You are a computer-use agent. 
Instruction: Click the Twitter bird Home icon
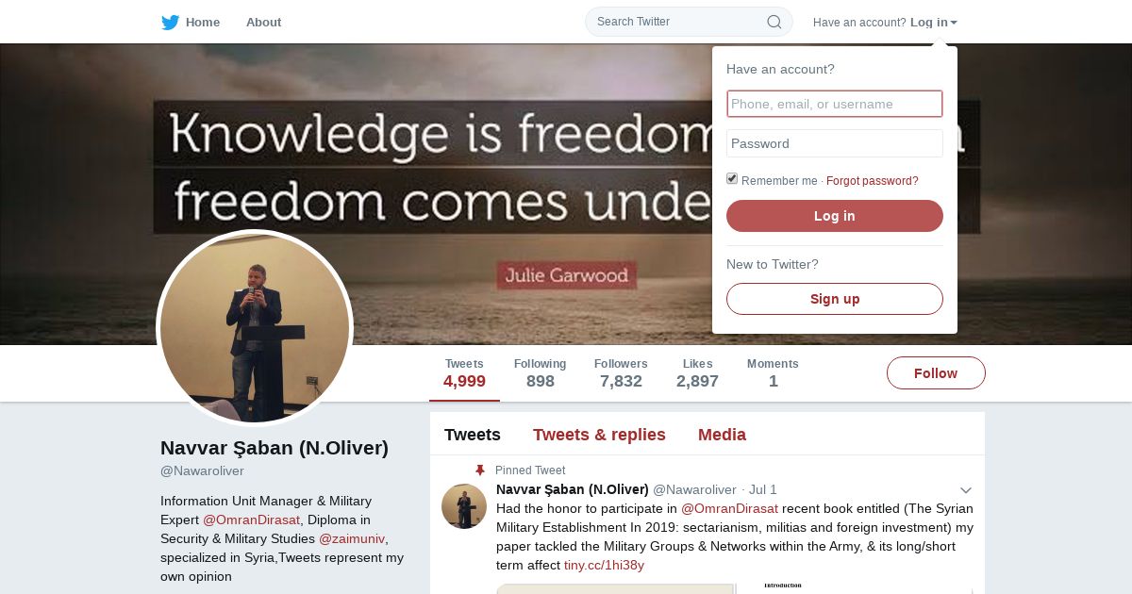point(170,22)
